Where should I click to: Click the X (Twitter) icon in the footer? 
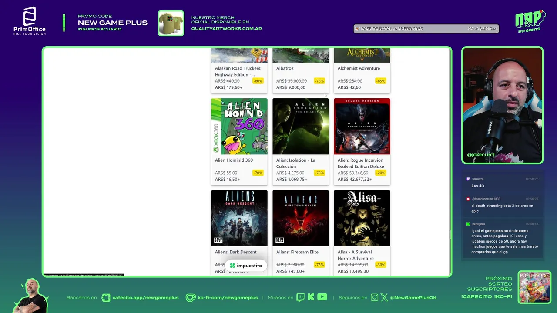384,298
